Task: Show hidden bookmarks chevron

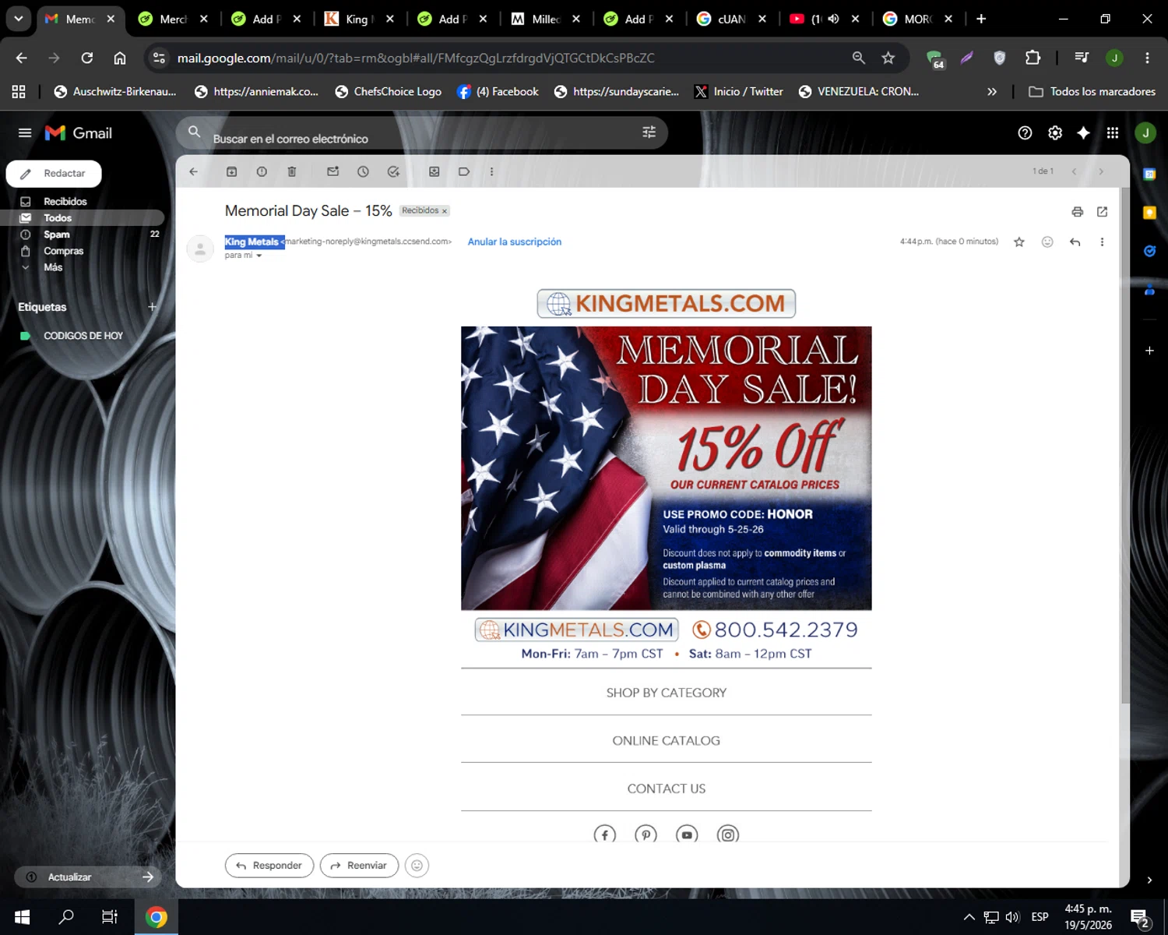Action: point(992,92)
